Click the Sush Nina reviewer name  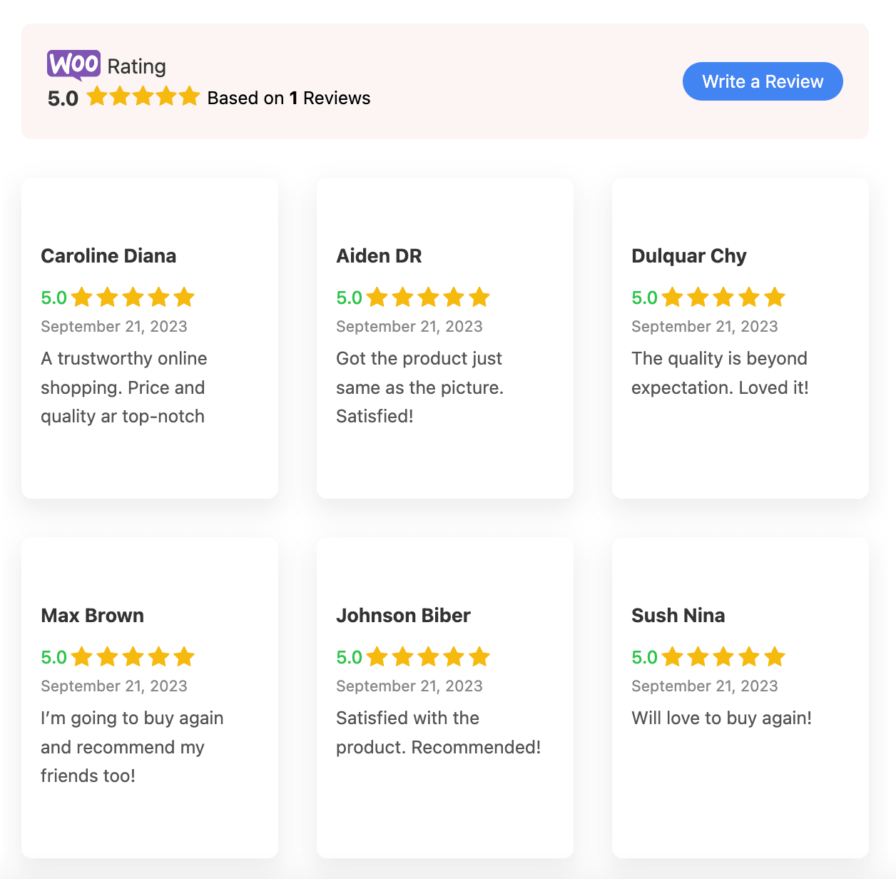[678, 616]
